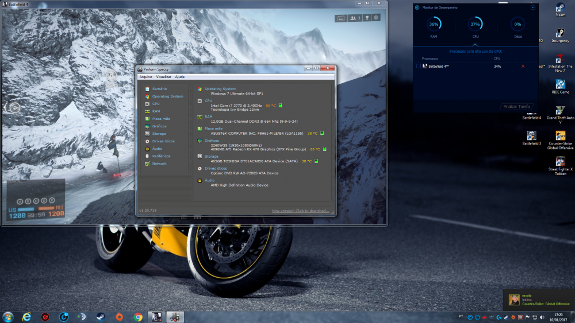Image resolution: width=575 pixels, height=323 pixels.
Task: Open the Ajuda menu in Speccy
Action: click(x=180, y=76)
